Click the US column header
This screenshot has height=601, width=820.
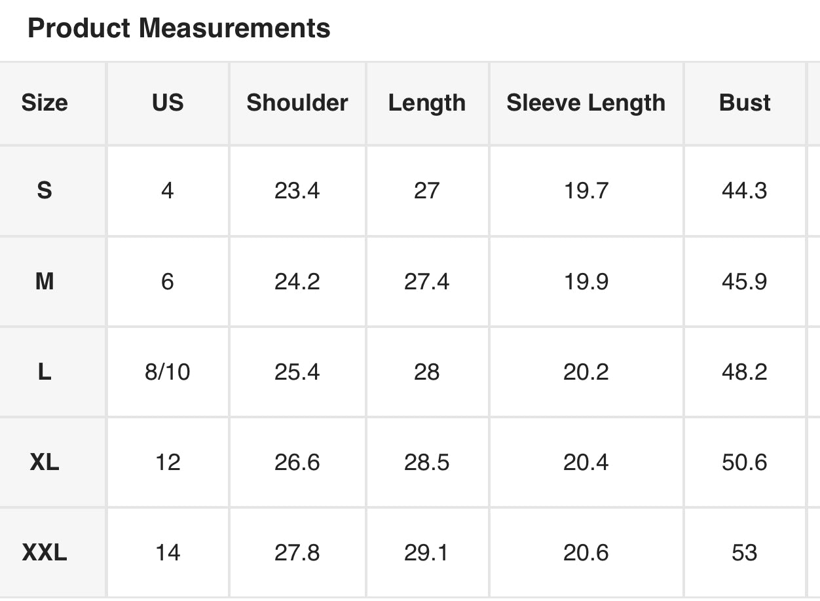tap(168, 103)
